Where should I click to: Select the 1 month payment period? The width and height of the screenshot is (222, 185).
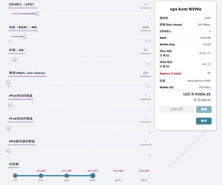[x=15, y=176]
